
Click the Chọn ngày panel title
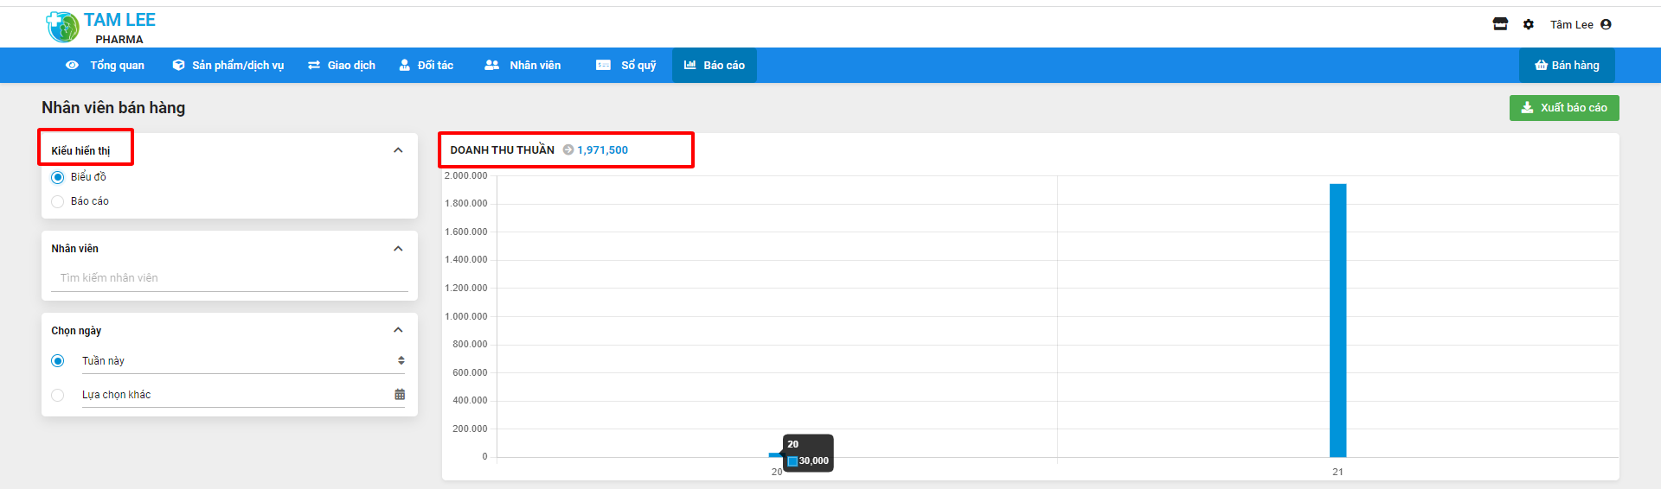click(76, 331)
